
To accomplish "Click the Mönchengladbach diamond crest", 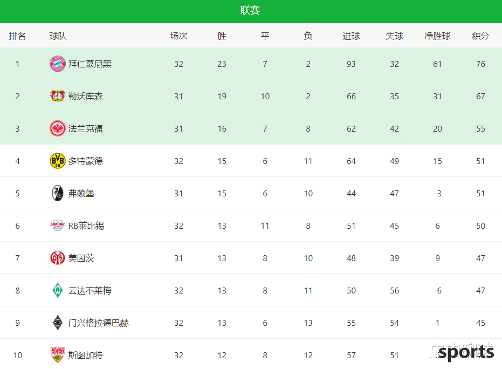I will point(58,323).
